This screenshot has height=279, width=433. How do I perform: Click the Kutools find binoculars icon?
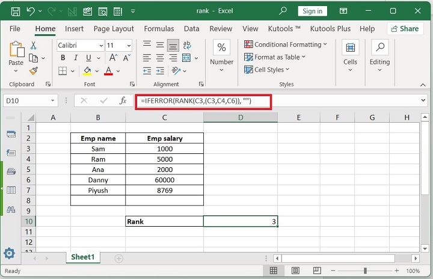pyautogui.click(x=10, y=210)
